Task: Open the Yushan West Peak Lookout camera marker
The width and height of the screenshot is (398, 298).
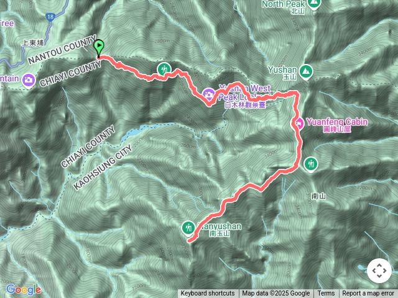Action: click(x=208, y=94)
